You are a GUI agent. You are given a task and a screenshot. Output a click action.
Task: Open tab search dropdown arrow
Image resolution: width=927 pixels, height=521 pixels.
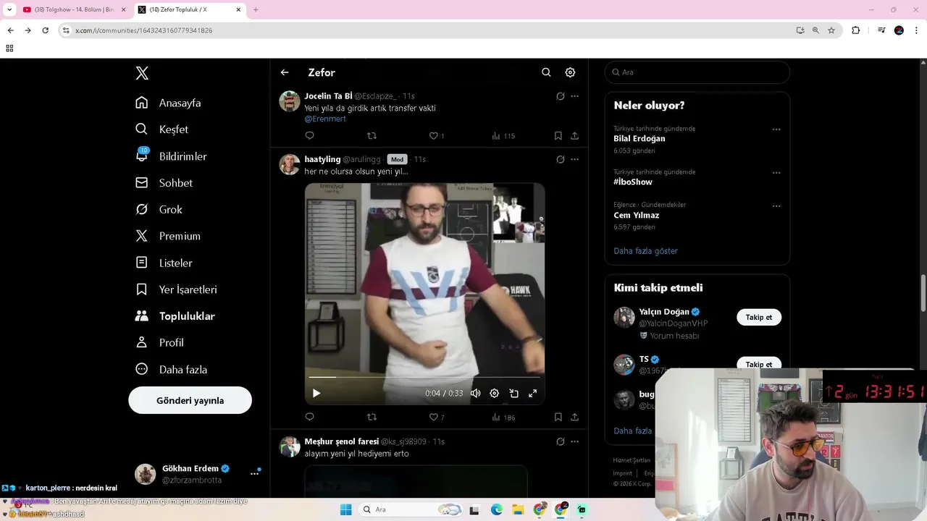point(9,9)
